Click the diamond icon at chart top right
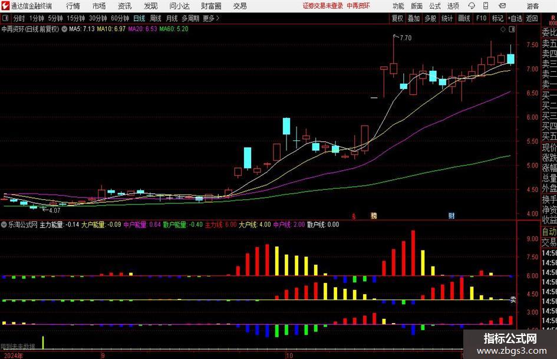The height and width of the screenshot is (359, 557). 503,29
